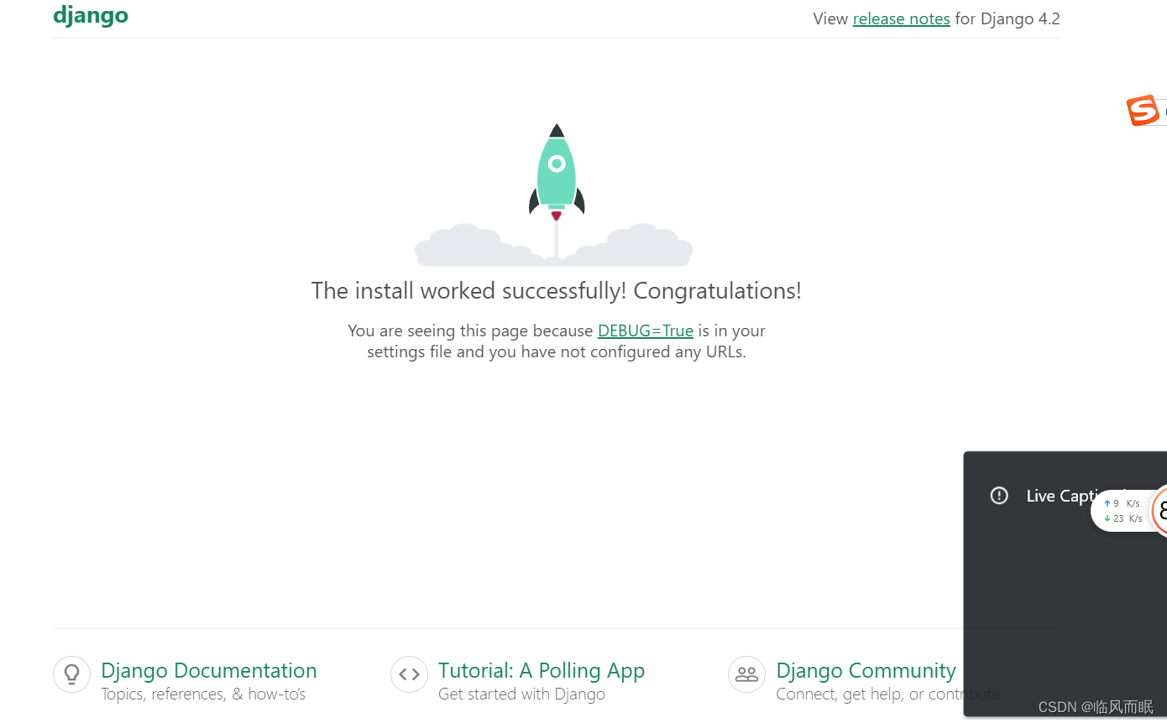Click the install worked successfully heading
1167x723 pixels.
click(556, 290)
